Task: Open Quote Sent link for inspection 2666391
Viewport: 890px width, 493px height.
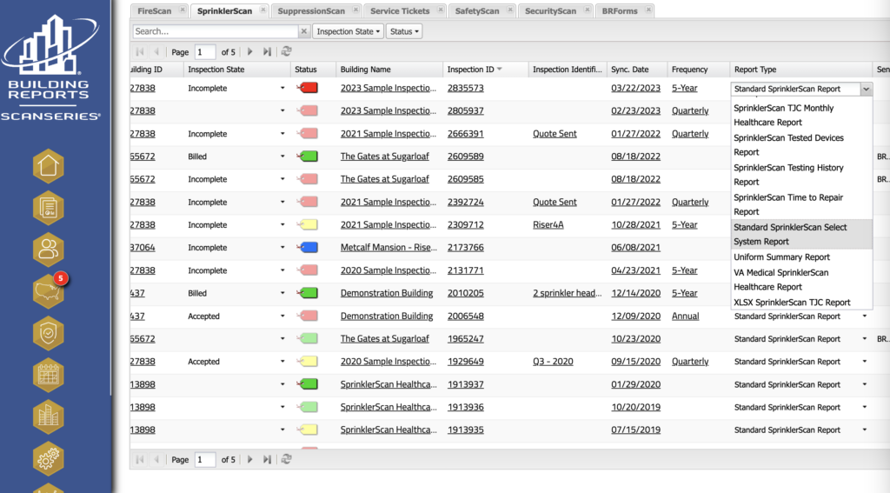Action: [555, 134]
